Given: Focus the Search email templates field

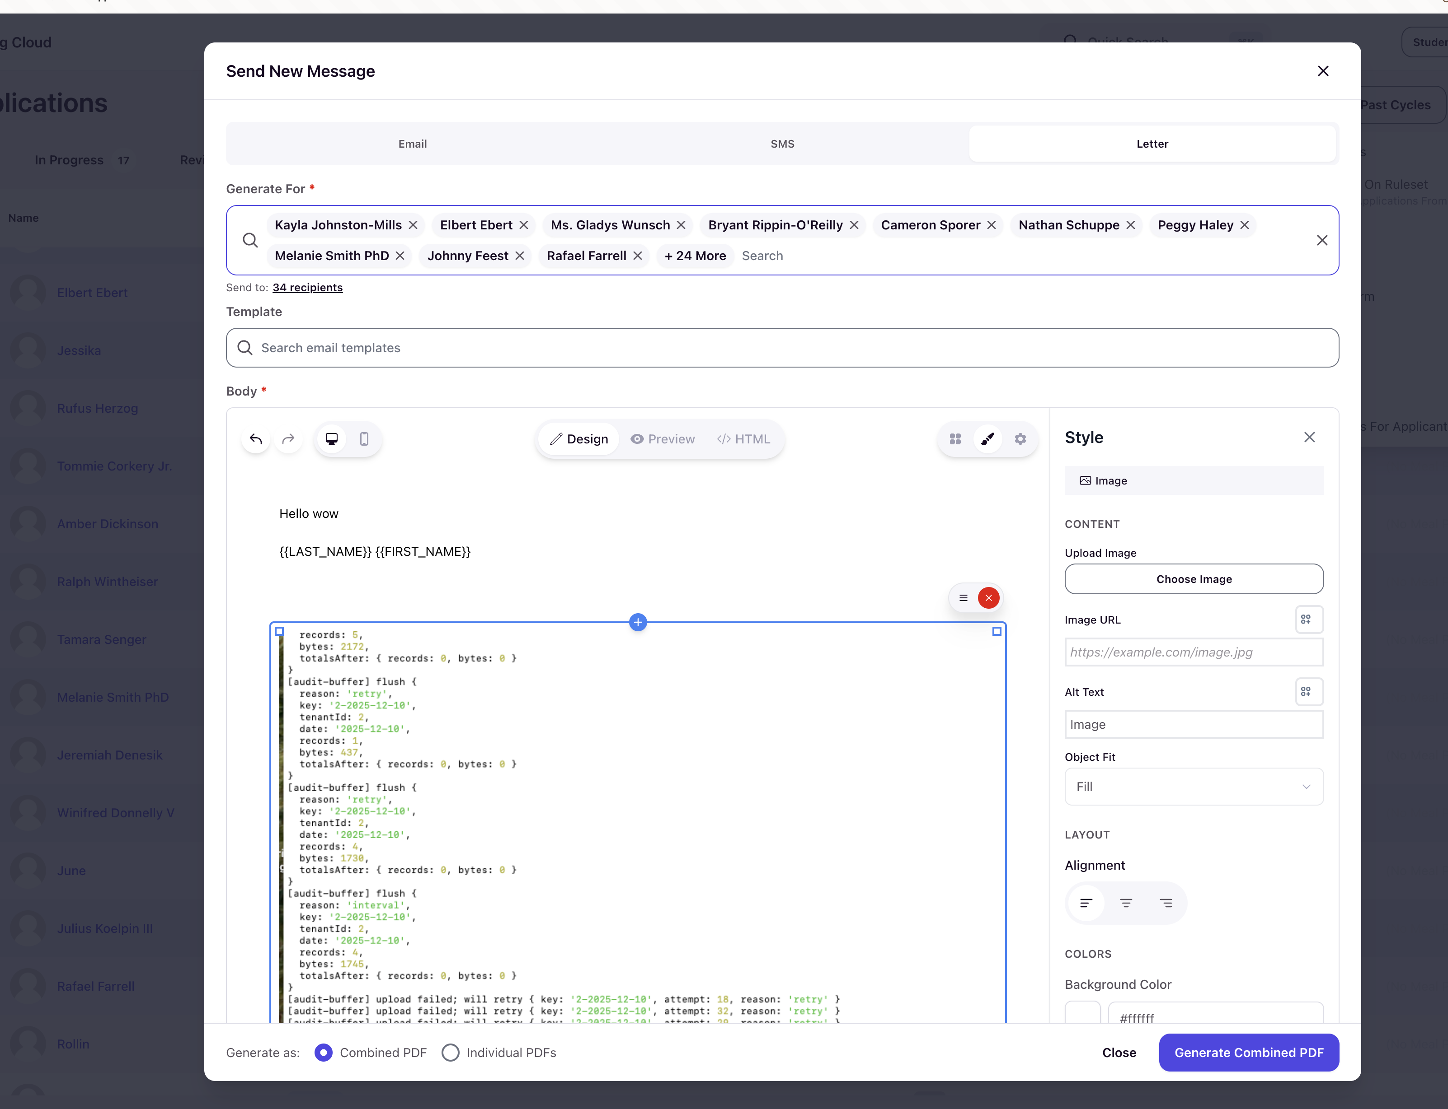Looking at the screenshot, I should (x=782, y=348).
